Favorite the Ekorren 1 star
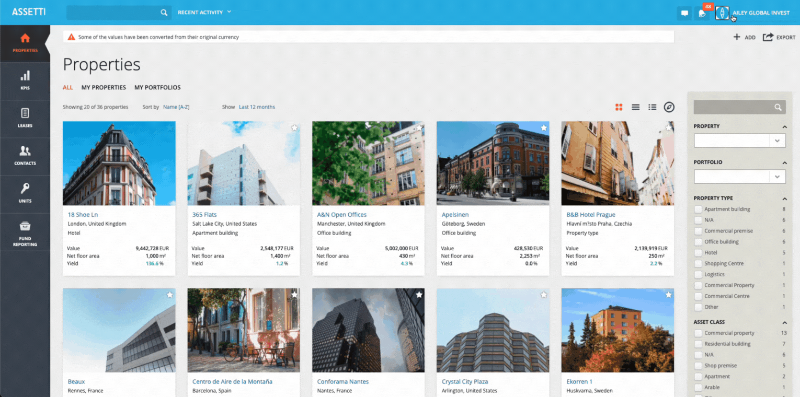The image size is (800, 397). coord(668,295)
